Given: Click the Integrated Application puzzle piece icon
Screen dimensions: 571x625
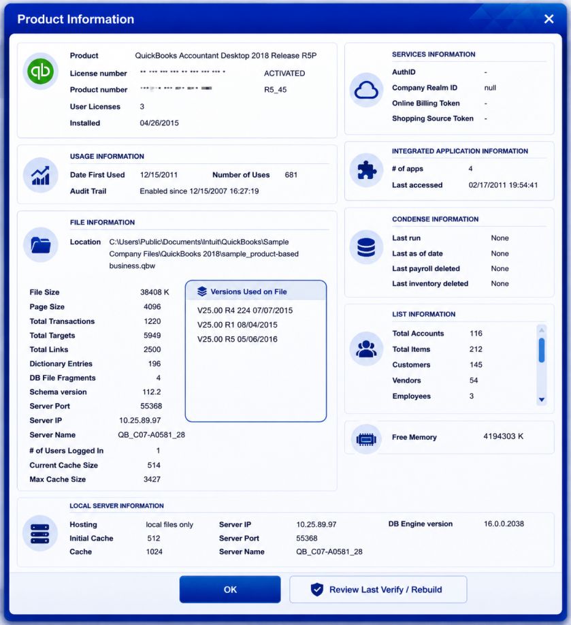Looking at the screenshot, I should pyautogui.click(x=366, y=170).
